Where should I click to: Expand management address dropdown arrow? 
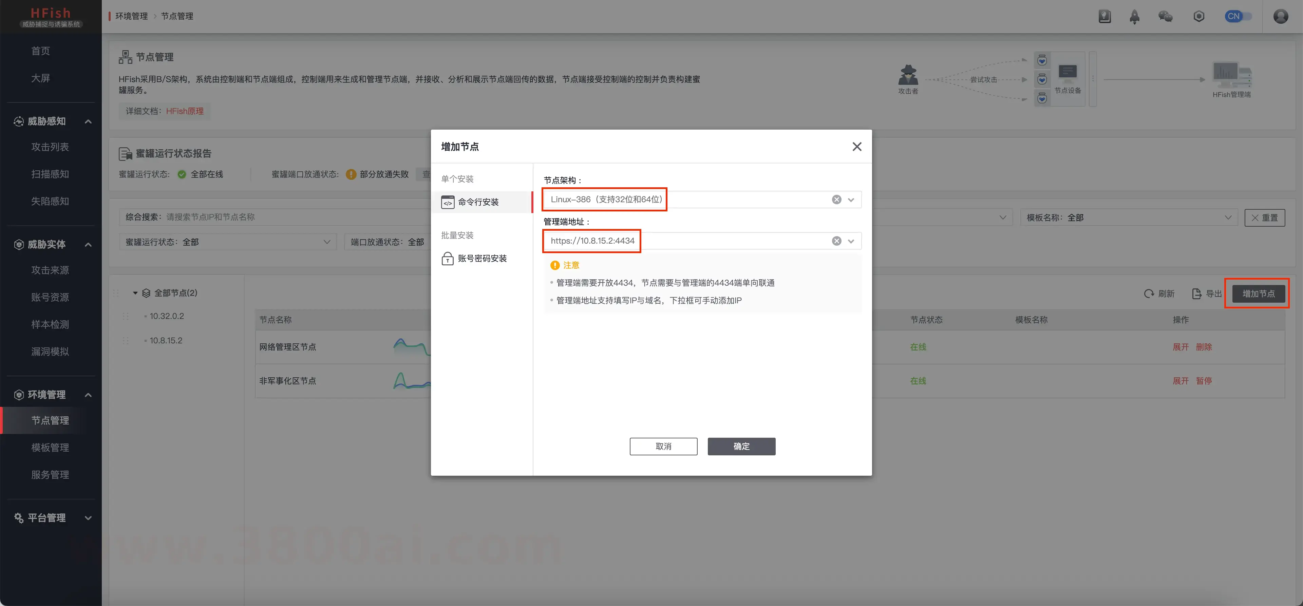tap(851, 241)
